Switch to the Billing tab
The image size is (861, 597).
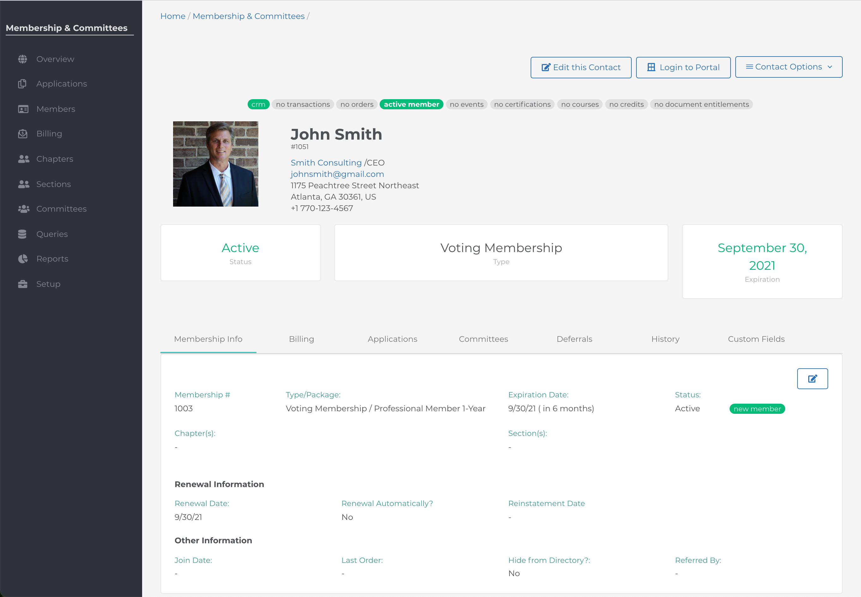(x=301, y=339)
